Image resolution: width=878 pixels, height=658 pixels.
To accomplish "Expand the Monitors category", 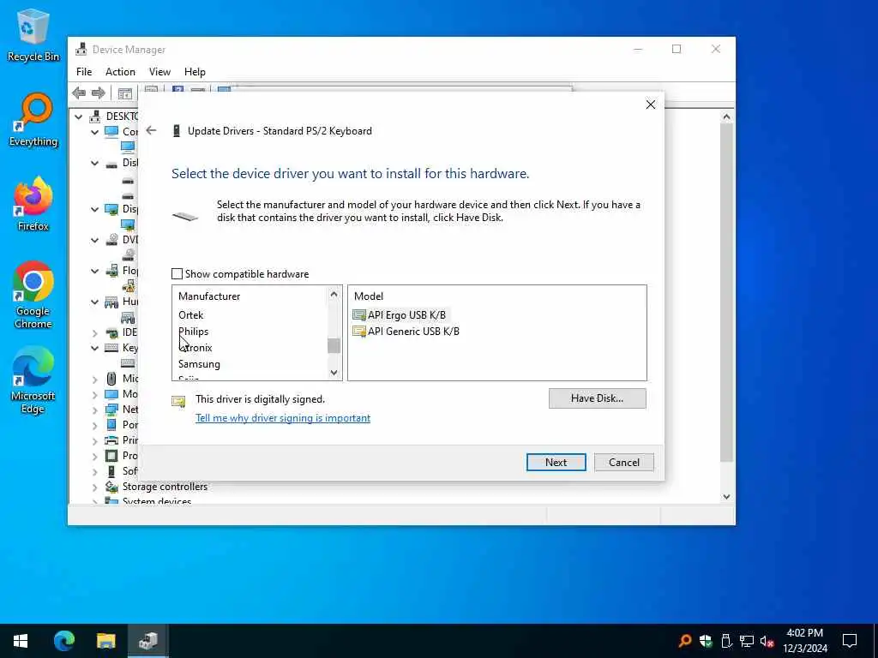I will pos(94,394).
